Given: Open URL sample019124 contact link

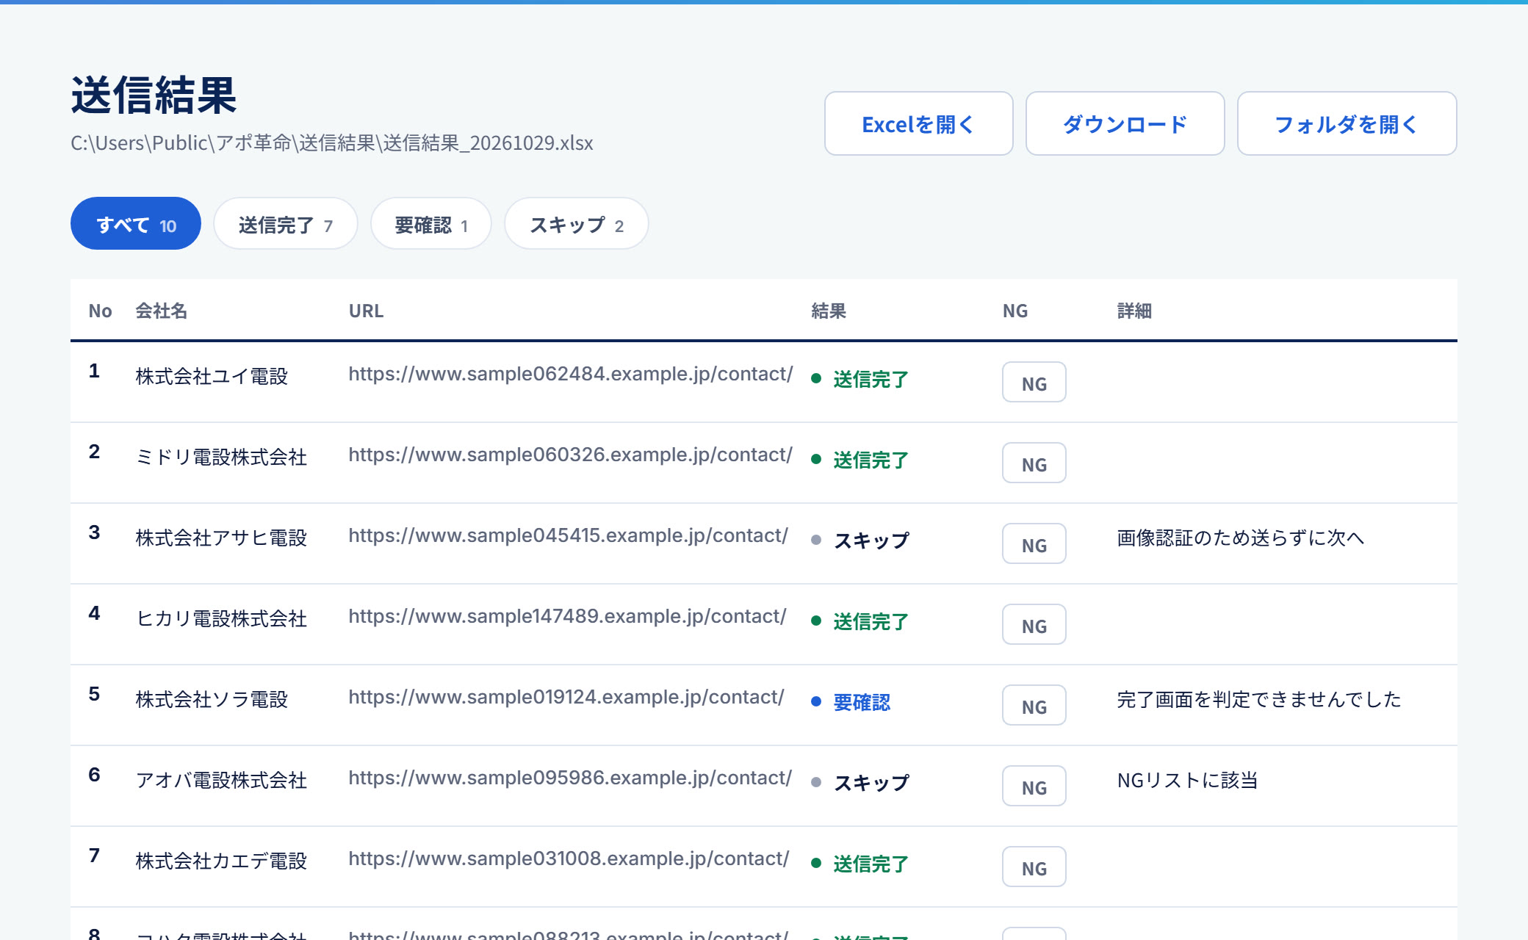Looking at the screenshot, I should (566, 698).
